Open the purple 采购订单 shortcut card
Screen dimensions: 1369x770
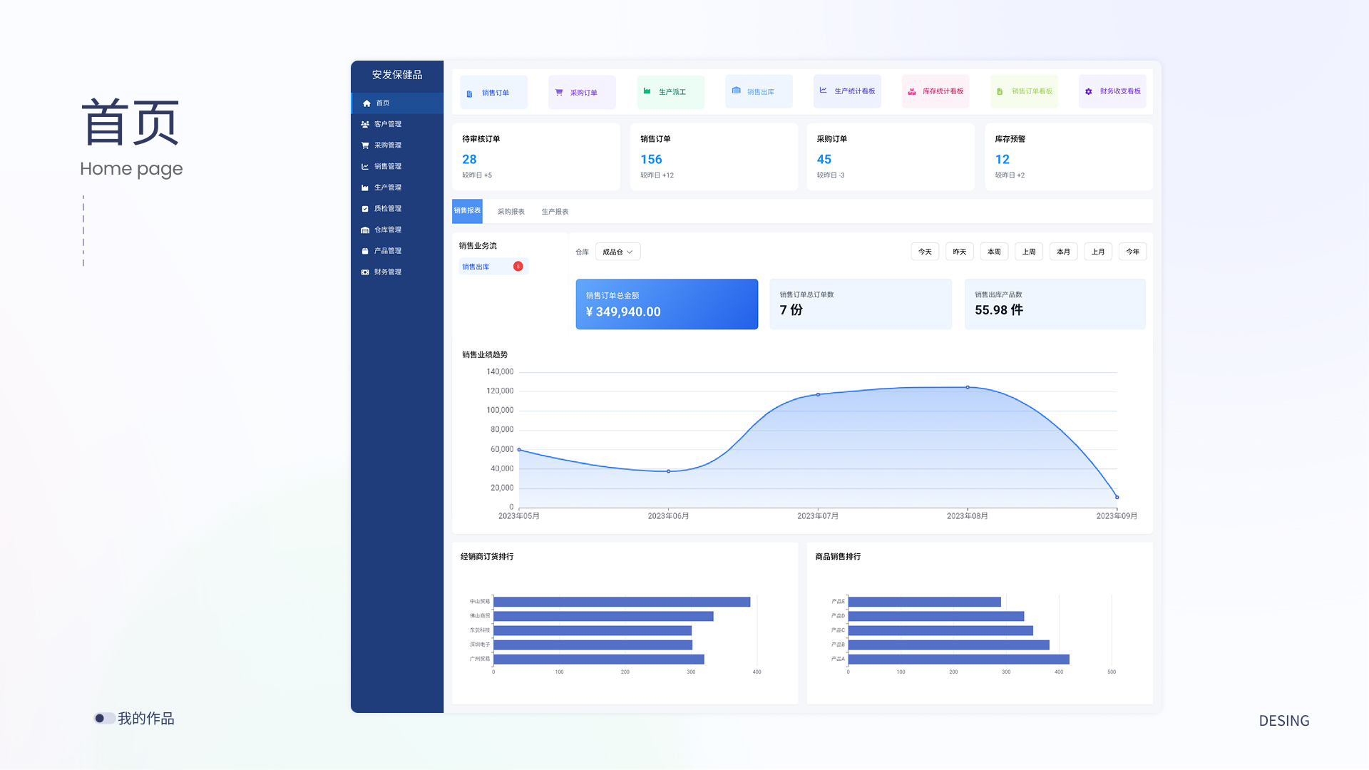[x=581, y=93]
